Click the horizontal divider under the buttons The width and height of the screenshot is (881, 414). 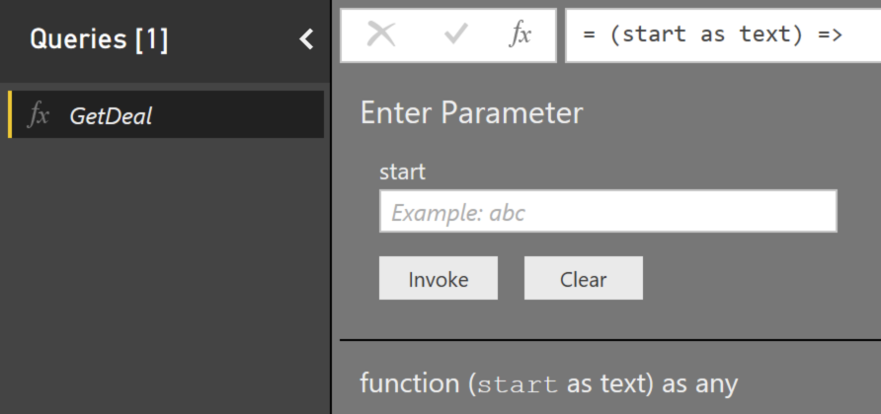click(x=609, y=340)
